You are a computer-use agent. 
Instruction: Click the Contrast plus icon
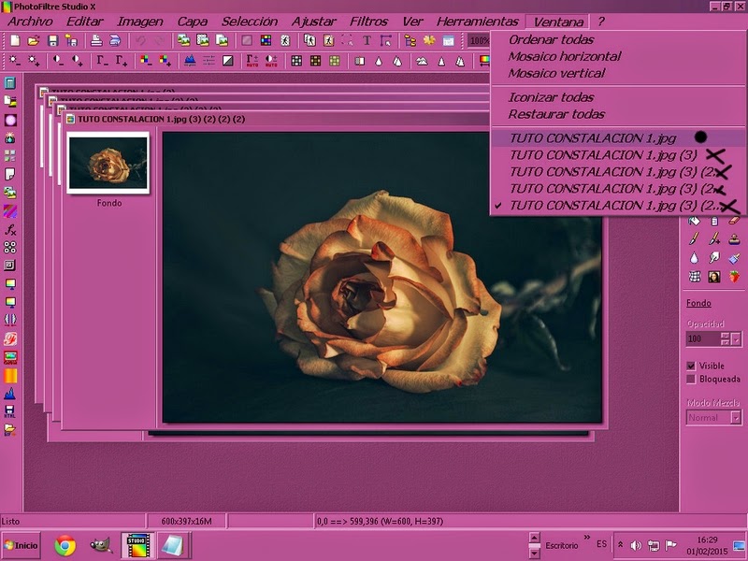pos(77,61)
